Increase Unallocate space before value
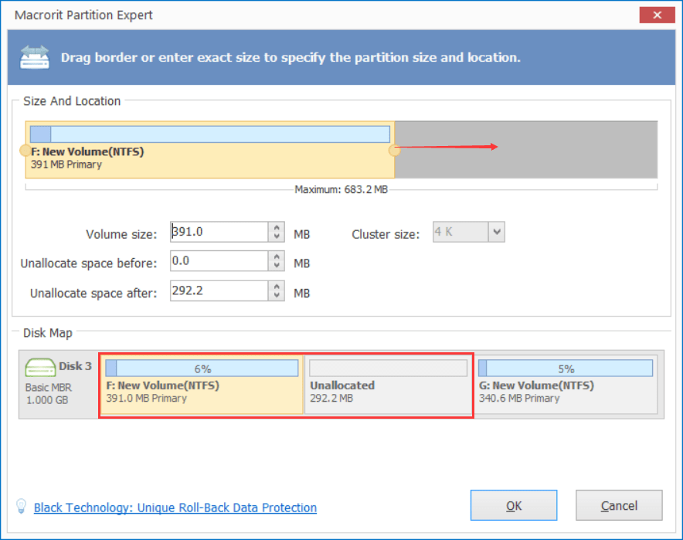 click(x=277, y=256)
